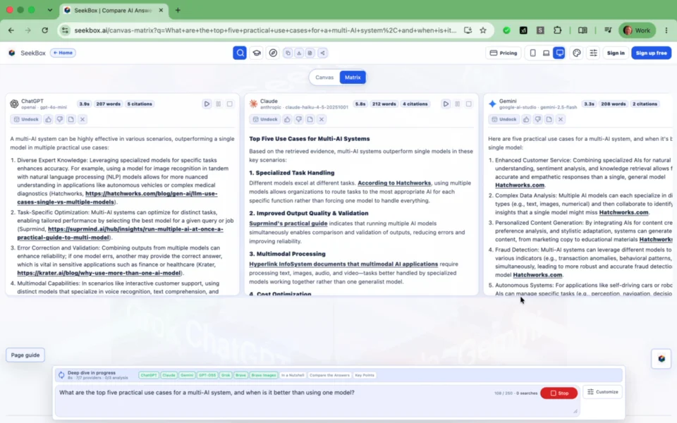The height and width of the screenshot is (423, 677).
Task: Stop ChatGPT answer playback
Action: click(x=230, y=104)
